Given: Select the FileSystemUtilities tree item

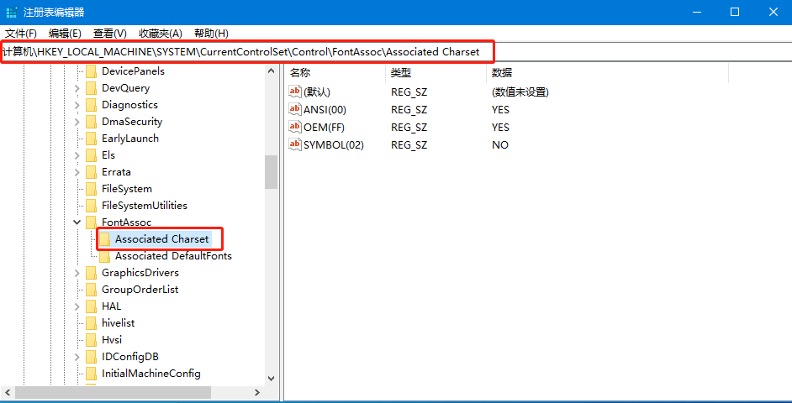Looking at the screenshot, I should (x=145, y=206).
